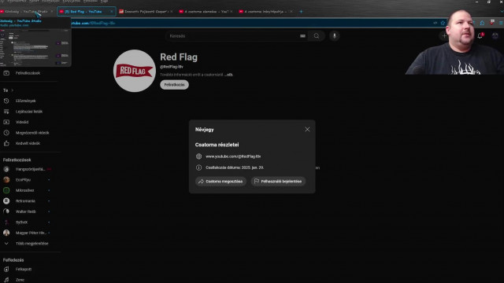Open Lejátszási listák in sidebar
This screenshot has width=504, height=283.
point(28,112)
